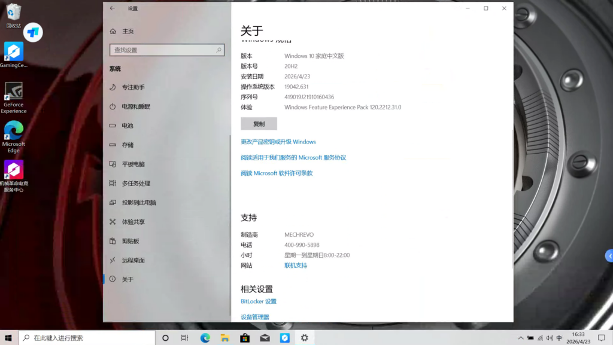Open File Explorer from taskbar
This screenshot has height=345, width=613.
(225, 338)
